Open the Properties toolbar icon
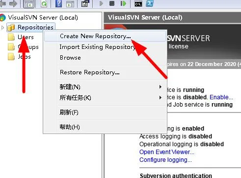 pyautogui.click(x=85, y=3)
